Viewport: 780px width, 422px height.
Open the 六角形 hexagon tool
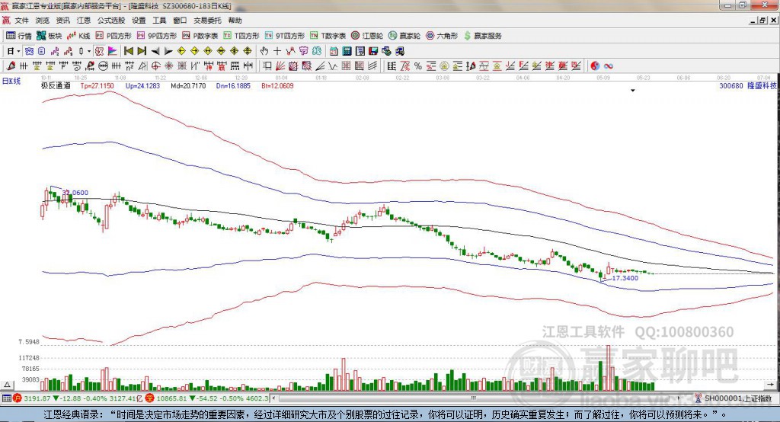(x=442, y=36)
